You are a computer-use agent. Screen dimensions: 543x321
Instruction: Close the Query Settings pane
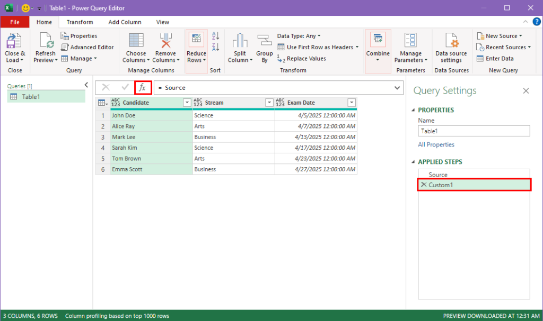point(526,91)
